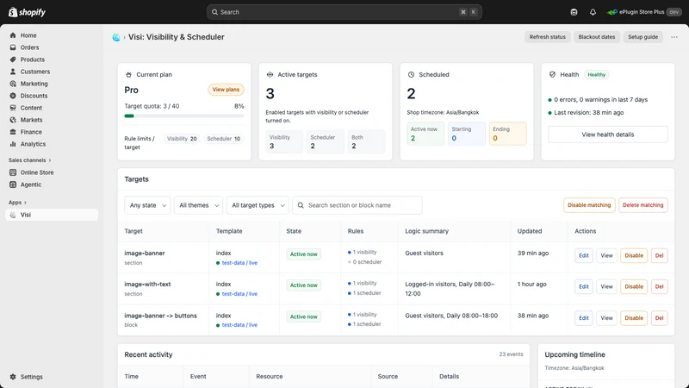689x388 pixels.
Task: Click the target quota progress bar
Action: [184, 116]
